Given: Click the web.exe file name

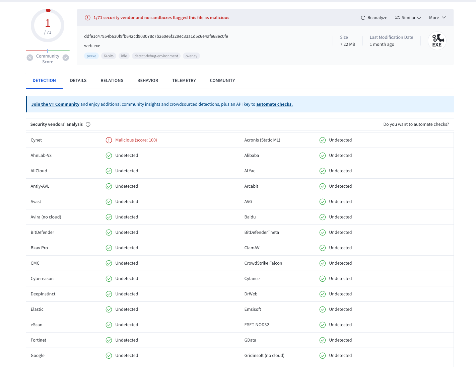Looking at the screenshot, I should point(92,46).
